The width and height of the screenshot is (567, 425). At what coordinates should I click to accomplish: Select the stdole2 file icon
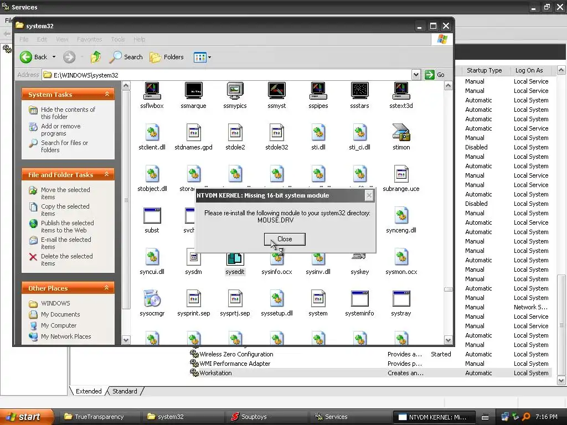coord(235,132)
